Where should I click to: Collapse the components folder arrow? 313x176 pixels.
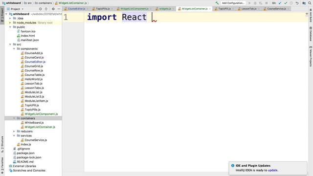click(x=14, y=49)
